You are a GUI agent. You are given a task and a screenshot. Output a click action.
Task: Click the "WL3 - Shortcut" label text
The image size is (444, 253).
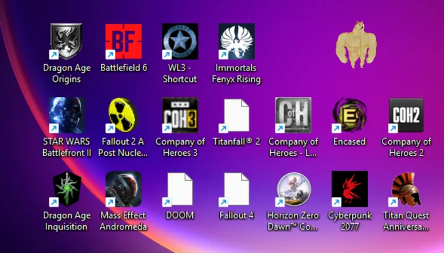(180, 74)
